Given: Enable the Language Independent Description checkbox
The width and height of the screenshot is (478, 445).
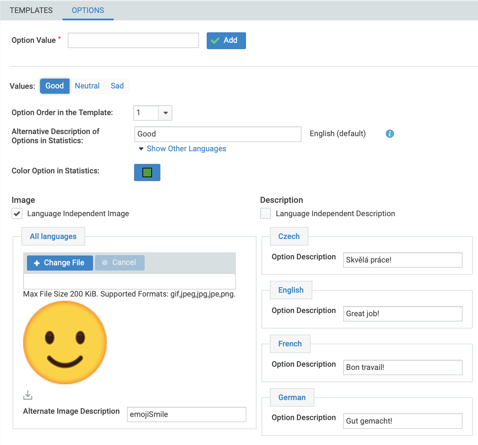Looking at the screenshot, I should pos(266,213).
